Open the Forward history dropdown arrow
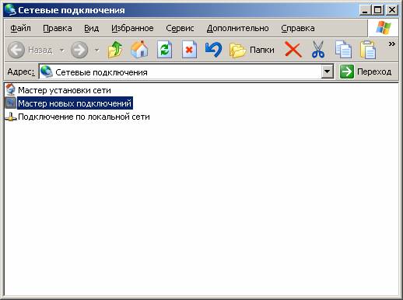This screenshot has height=300, width=403. pos(96,50)
